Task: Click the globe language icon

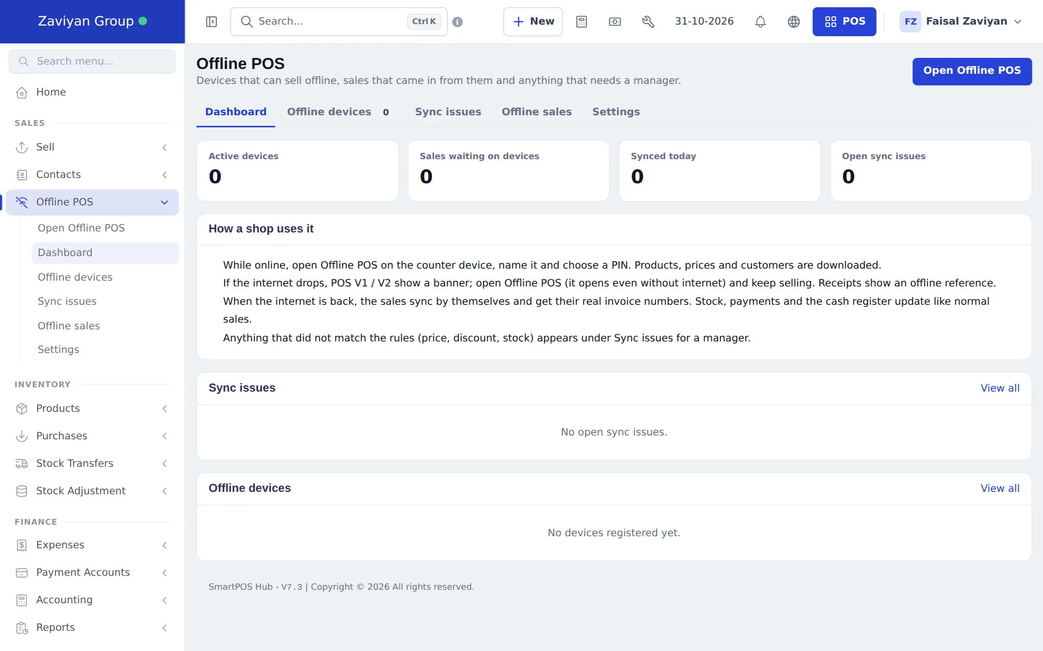Action: point(794,22)
